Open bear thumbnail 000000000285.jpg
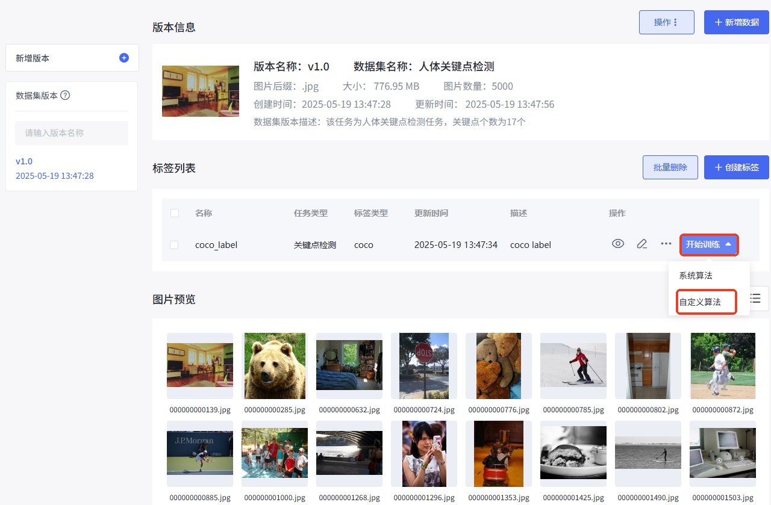The image size is (771, 505). [275, 365]
